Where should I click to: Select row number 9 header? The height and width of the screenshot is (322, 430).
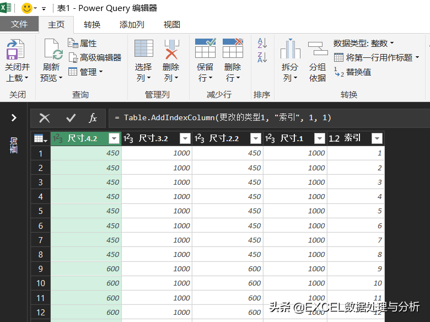point(41,269)
